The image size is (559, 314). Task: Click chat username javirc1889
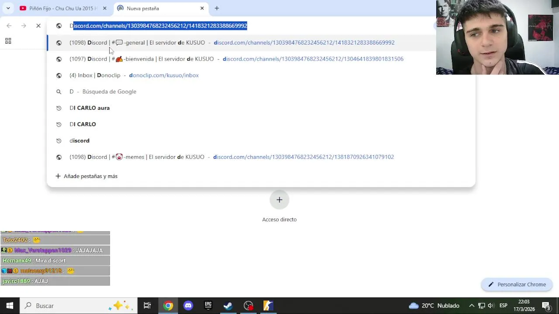coord(16,281)
